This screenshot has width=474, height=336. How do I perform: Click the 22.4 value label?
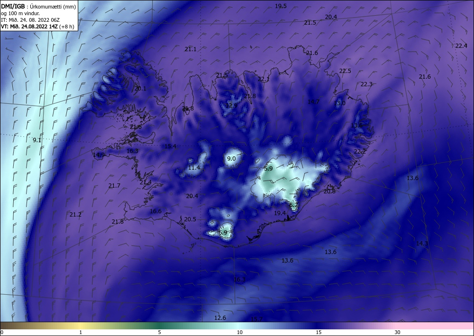tap(461, 45)
